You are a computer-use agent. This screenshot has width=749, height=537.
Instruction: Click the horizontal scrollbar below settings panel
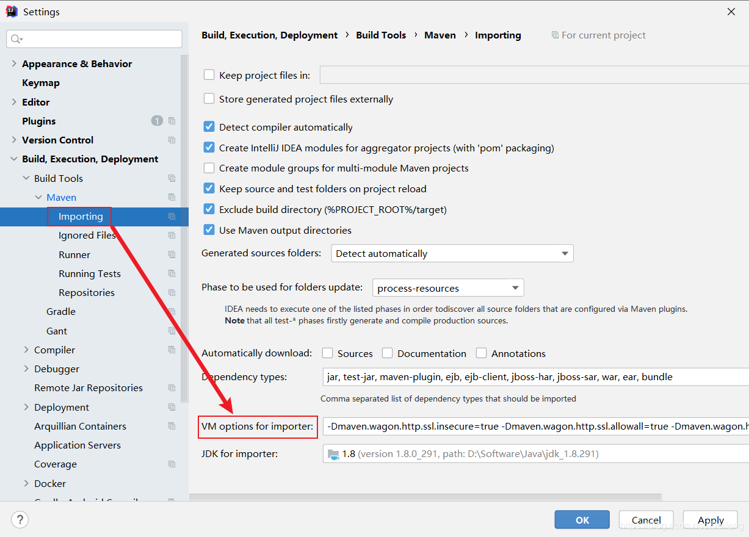(x=425, y=498)
